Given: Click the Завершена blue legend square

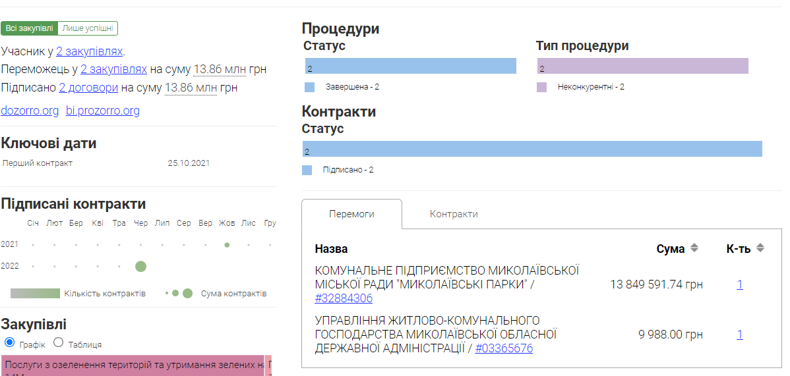Looking at the screenshot, I should (x=309, y=87).
